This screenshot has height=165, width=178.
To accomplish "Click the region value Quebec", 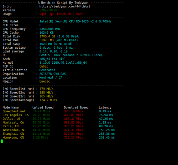I will pos(44,81).
